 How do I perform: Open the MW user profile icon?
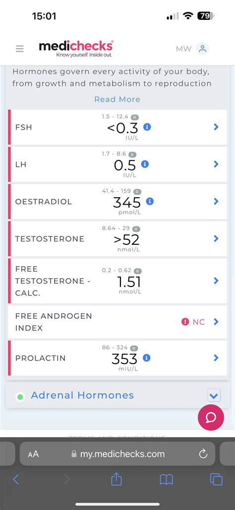tap(203, 49)
